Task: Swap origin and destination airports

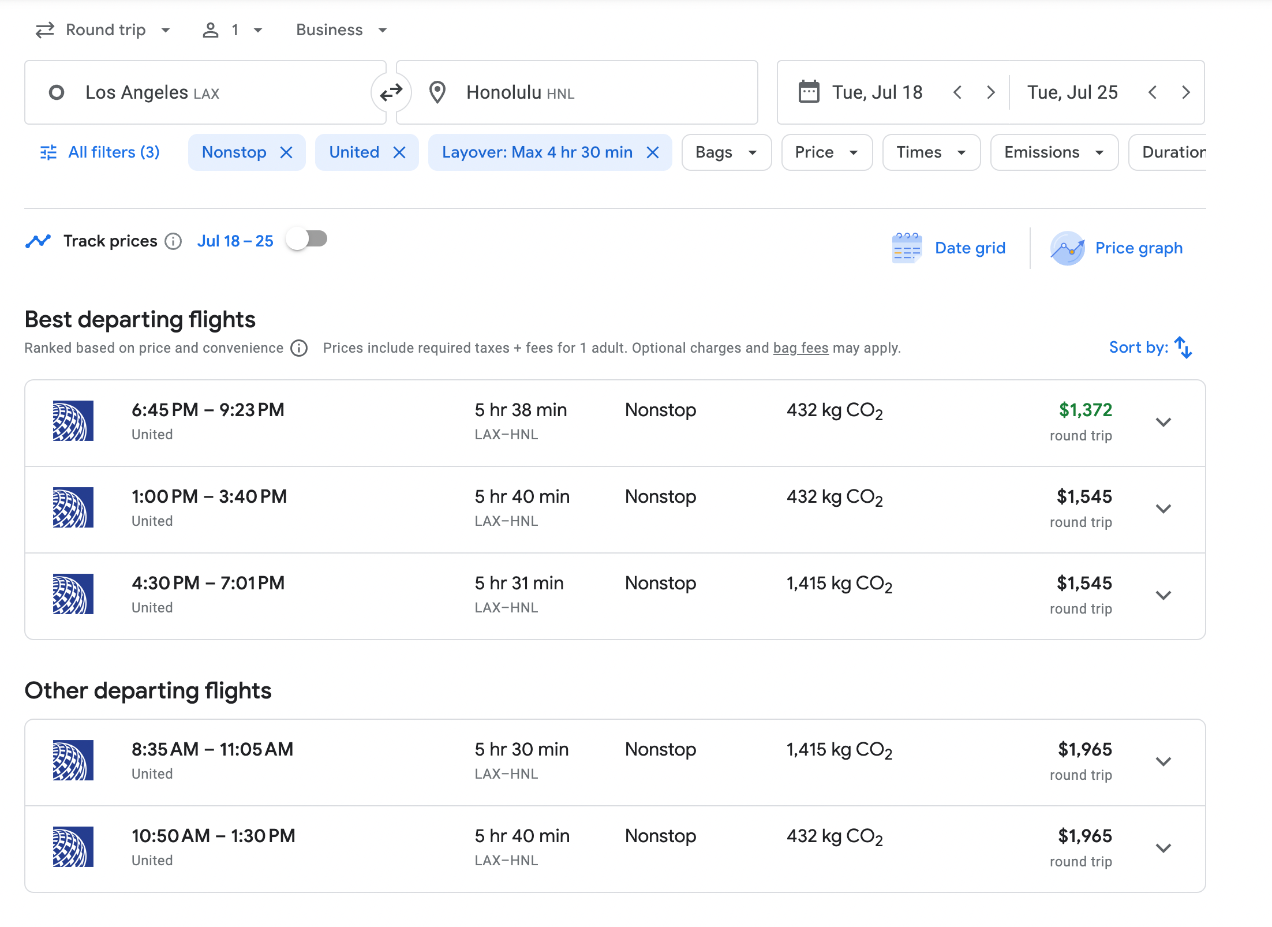Action: 391,92
